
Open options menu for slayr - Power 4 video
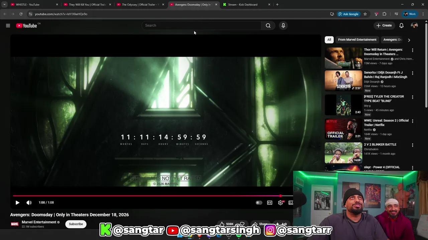[412, 168]
